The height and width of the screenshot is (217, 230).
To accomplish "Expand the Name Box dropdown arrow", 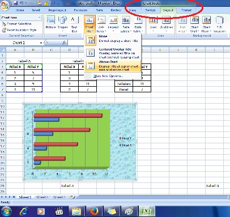I will click(41, 43).
